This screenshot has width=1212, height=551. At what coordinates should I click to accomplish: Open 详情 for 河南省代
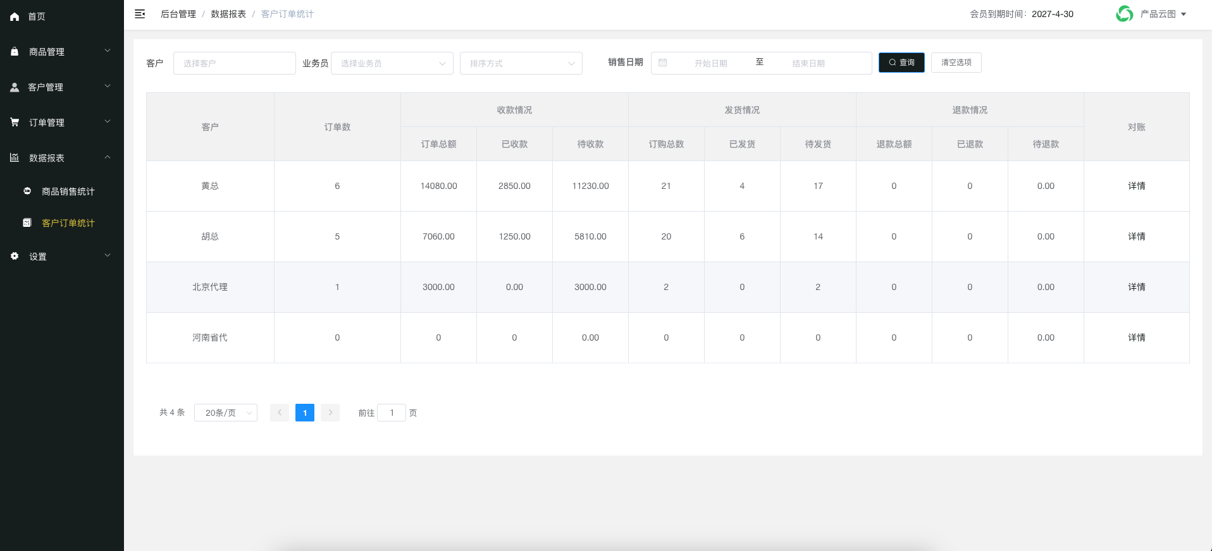click(x=1137, y=337)
